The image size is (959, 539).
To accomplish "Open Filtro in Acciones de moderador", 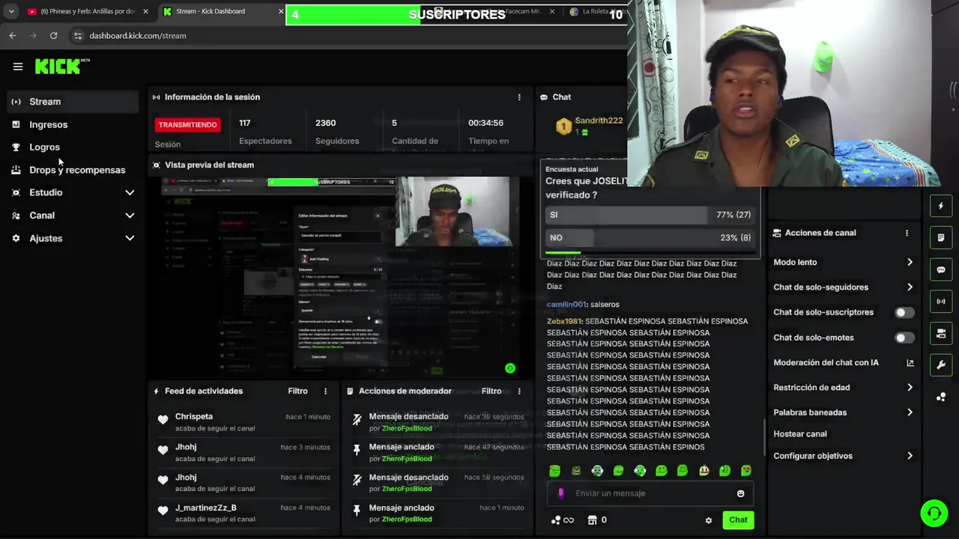I will point(491,392).
